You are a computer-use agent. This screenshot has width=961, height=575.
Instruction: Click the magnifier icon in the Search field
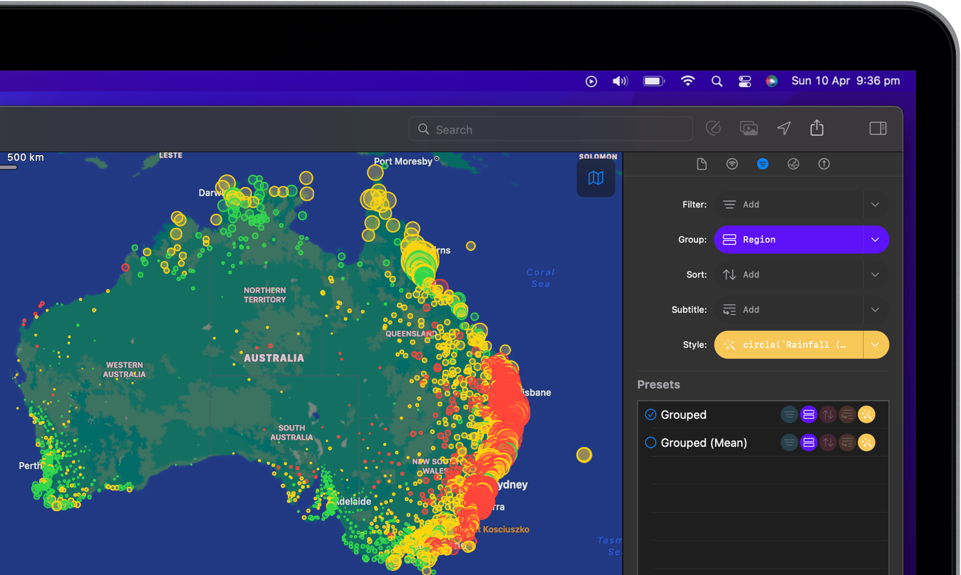pyautogui.click(x=424, y=129)
